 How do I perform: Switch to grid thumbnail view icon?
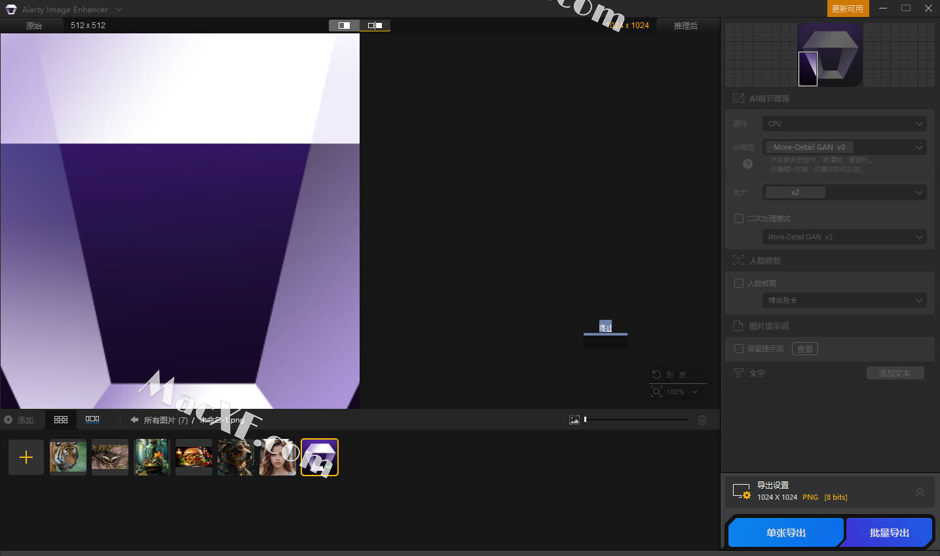[x=61, y=419]
